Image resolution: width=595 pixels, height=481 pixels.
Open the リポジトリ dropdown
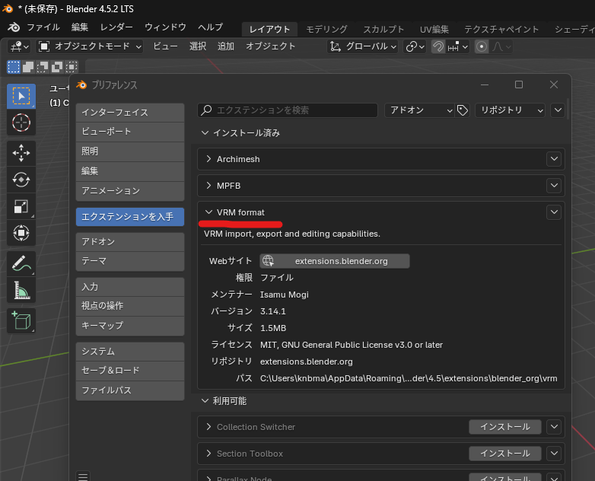[510, 110]
